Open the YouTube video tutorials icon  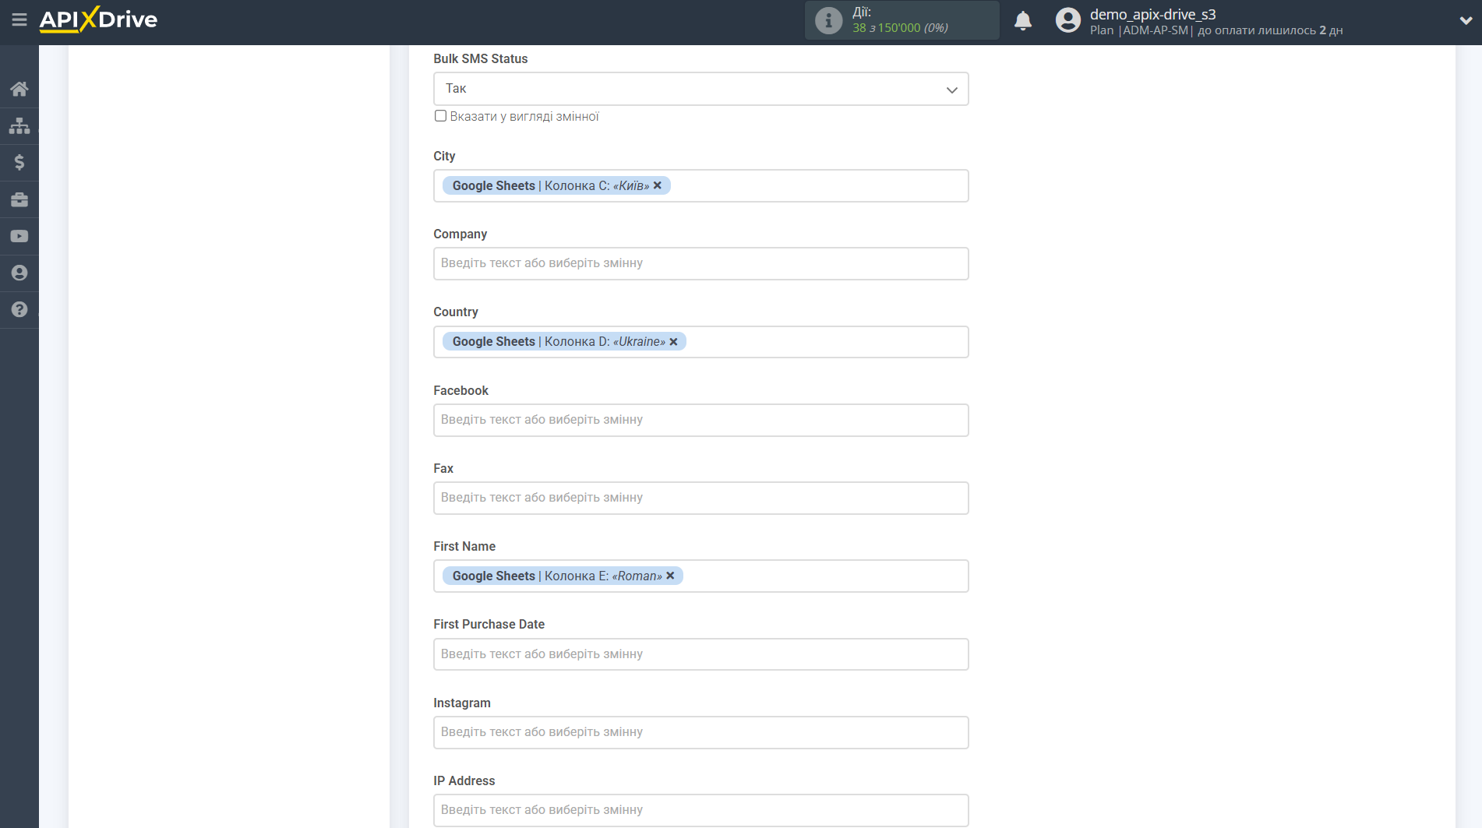click(19, 236)
